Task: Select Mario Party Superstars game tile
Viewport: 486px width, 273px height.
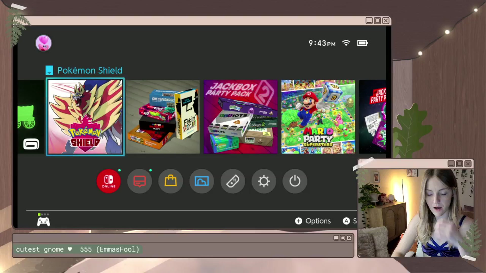Action: tap(318, 117)
